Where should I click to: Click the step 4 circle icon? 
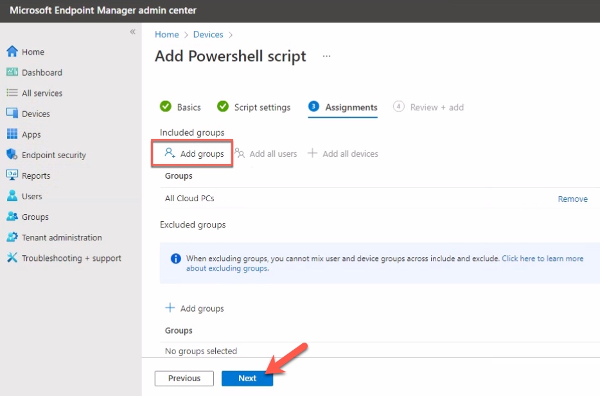pos(398,107)
